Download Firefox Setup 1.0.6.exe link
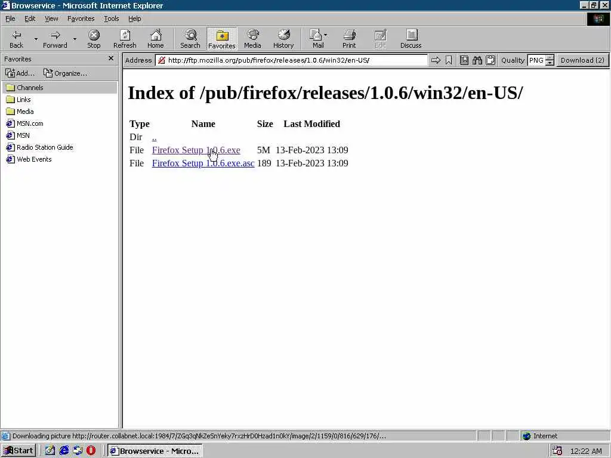This screenshot has width=611, height=458. [196, 150]
